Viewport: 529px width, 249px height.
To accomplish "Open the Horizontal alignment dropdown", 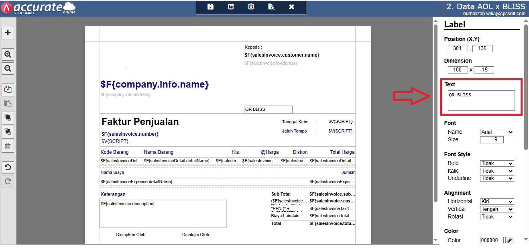I will [497, 202].
